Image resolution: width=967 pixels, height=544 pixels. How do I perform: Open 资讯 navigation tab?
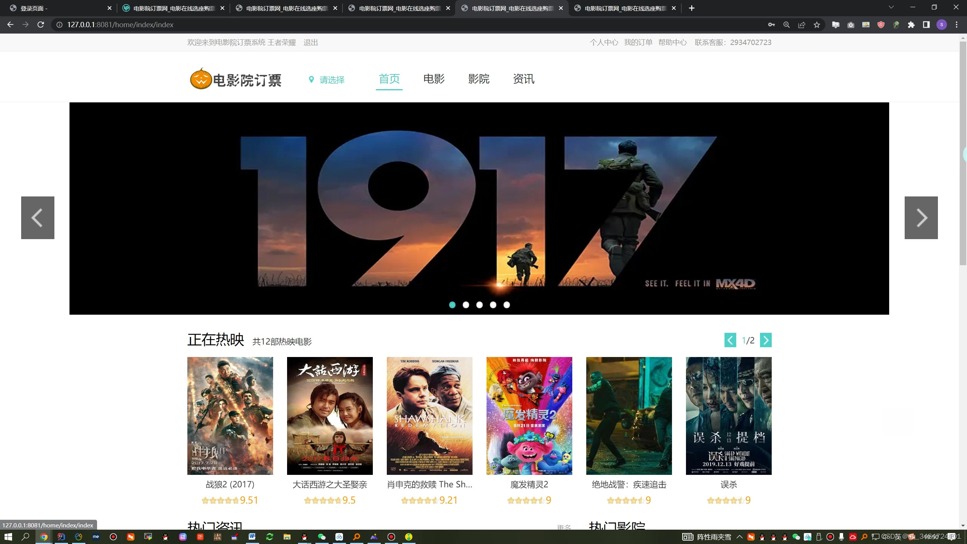click(x=524, y=79)
